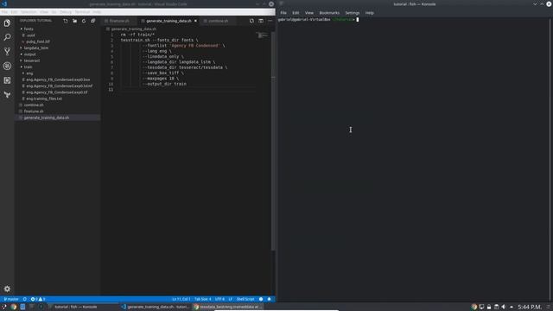Expand the langdata_lstm folder
The image size is (553, 311).
(36, 48)
